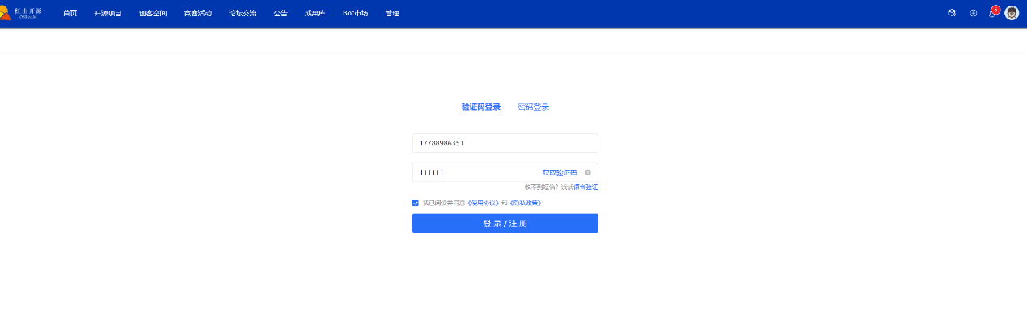Open 管理 in the navigation bar
This screenshot has height=316, width=1027.
[x=392, y=13]
